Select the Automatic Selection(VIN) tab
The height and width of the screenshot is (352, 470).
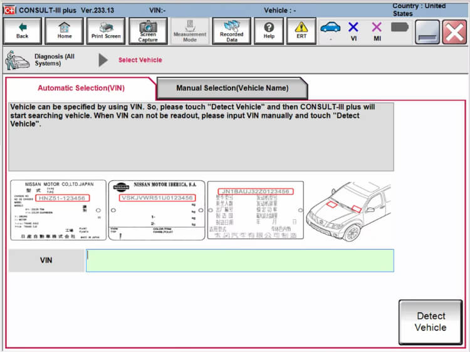(x=81, y=88)
